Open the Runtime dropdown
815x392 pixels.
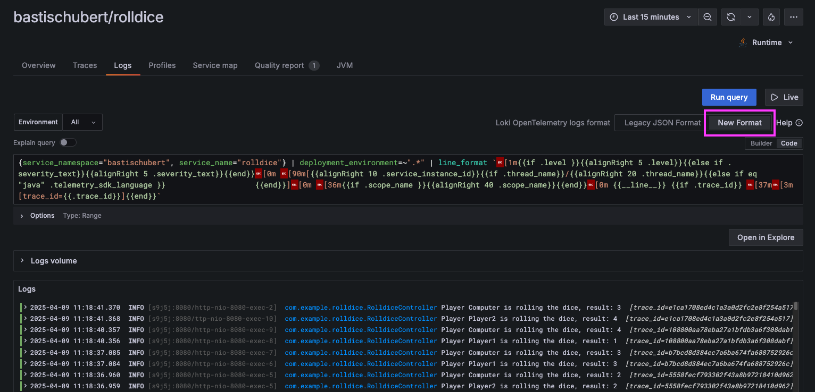tap(766, 42)
